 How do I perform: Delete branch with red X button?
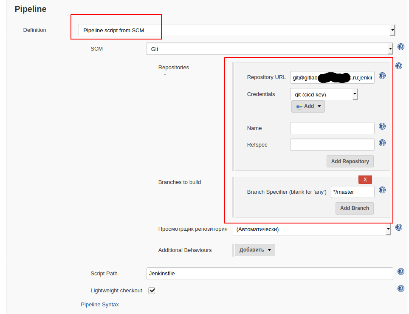pos(365,179)
